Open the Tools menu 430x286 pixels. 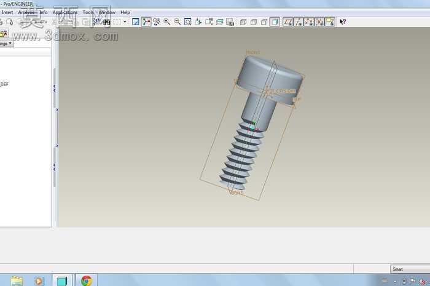[x=88, y=12]
